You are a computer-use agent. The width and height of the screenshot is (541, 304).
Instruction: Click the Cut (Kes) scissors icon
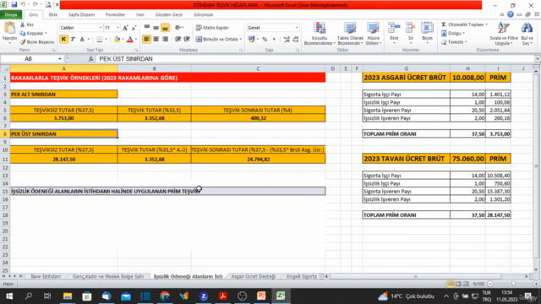[23, 24]
